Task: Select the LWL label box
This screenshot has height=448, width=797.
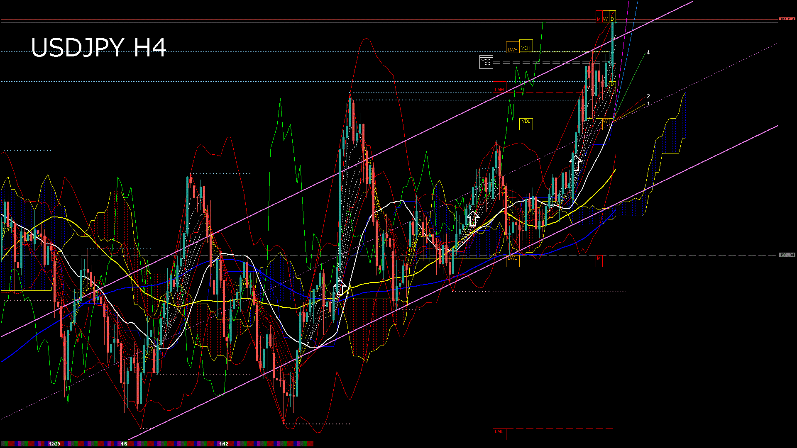Action: pos(513,260)
